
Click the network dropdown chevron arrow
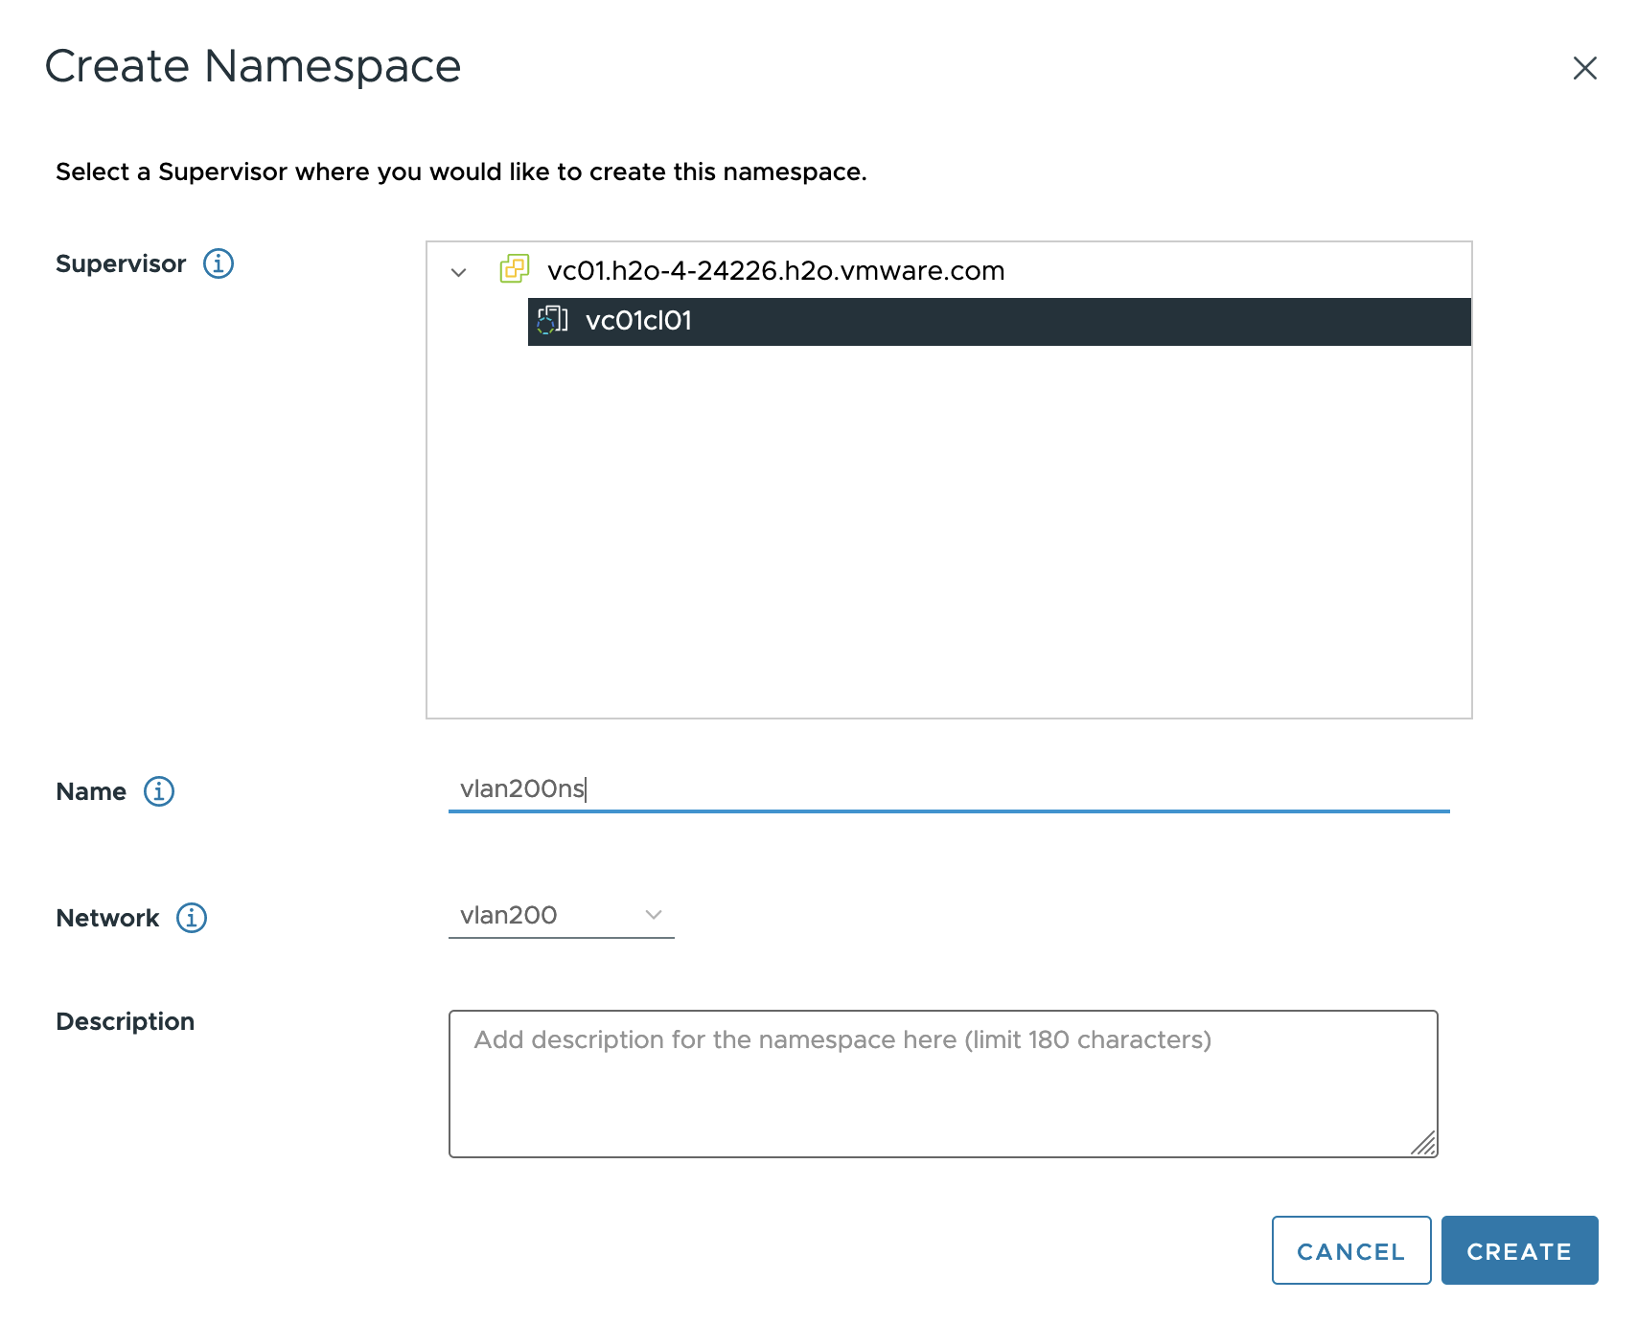(x=654, y=915)
